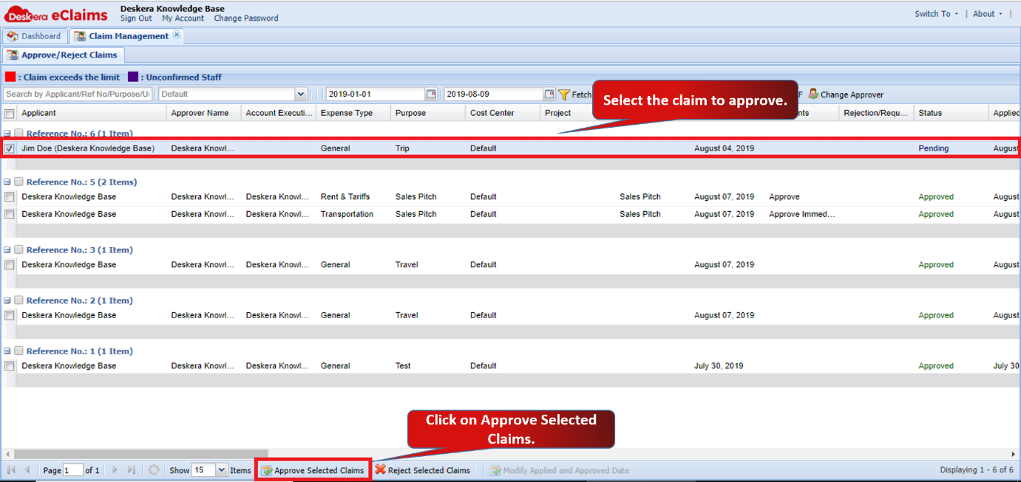Open the Default filter dropdown
This screenshot has height=482, width=1021.
[x=301, y=94]
